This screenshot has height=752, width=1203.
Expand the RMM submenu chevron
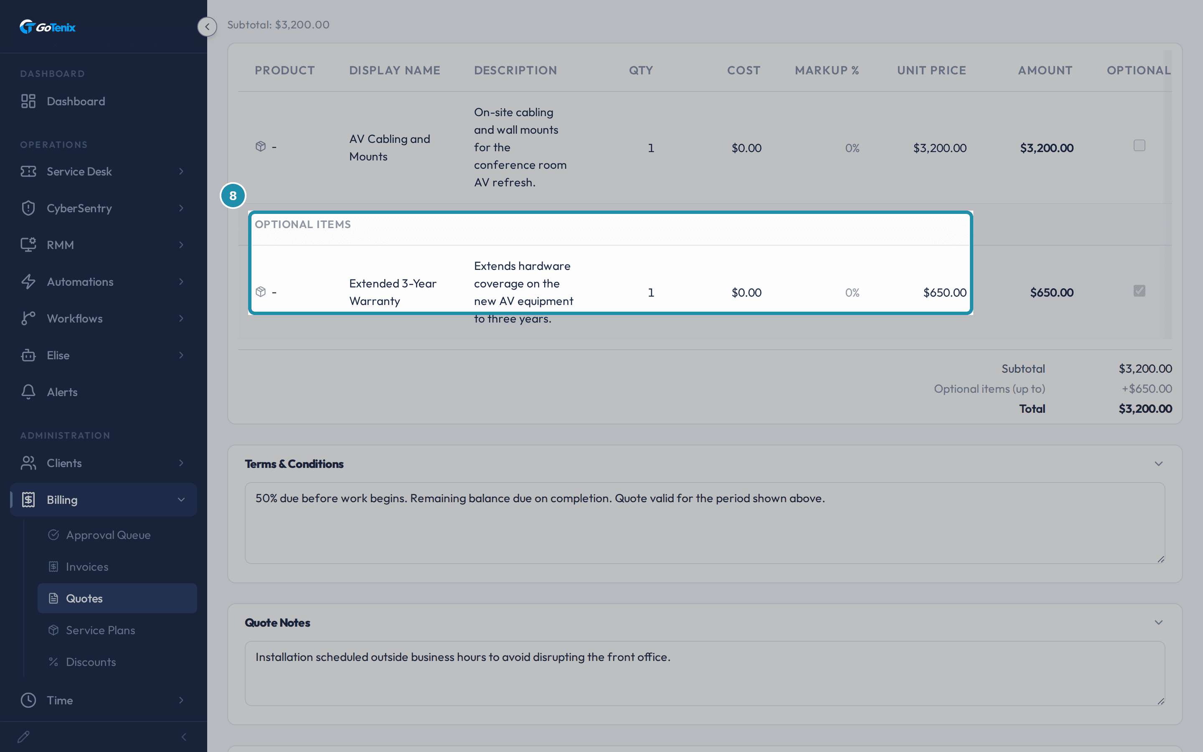[181, 245]
